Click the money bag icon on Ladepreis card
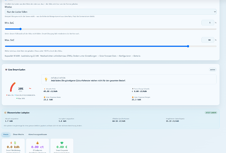 [37, 143]
